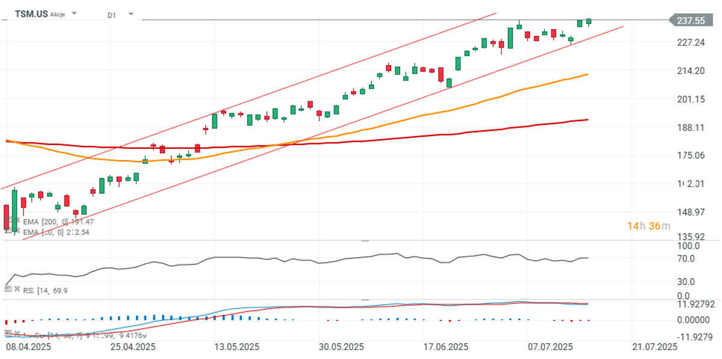Open settings icon for RSI indicator
Screen dimensions: 722x359
tap(8, 289)
